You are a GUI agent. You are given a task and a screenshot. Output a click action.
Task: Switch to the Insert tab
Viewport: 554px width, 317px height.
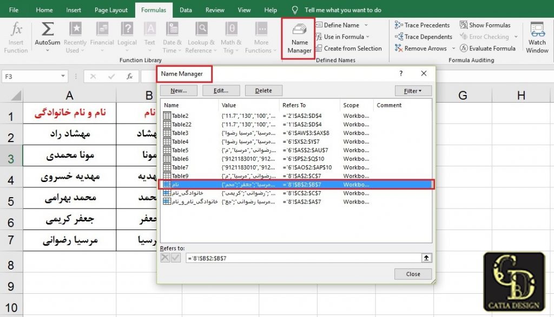coord(74,10)
